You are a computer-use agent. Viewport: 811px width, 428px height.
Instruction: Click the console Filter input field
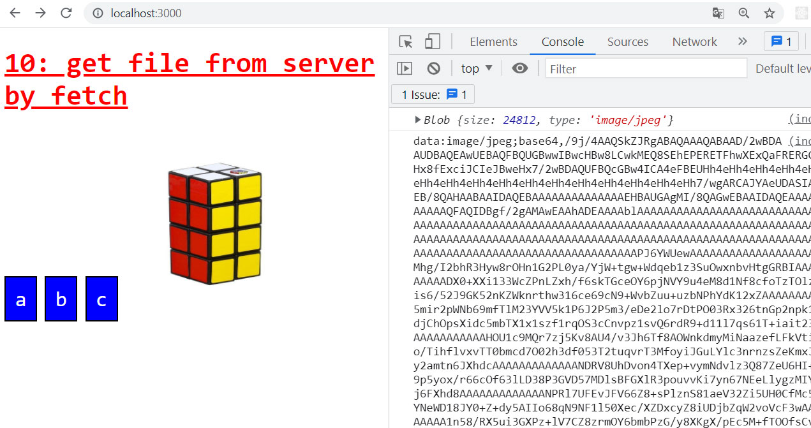point(646,68)
